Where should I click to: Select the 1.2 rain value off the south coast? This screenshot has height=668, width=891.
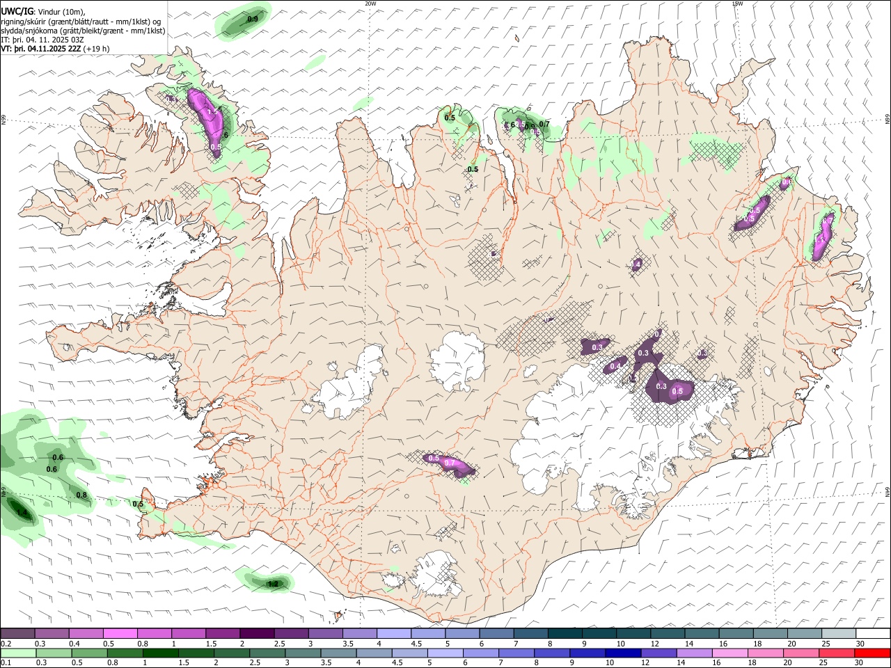tap(273, 584)
